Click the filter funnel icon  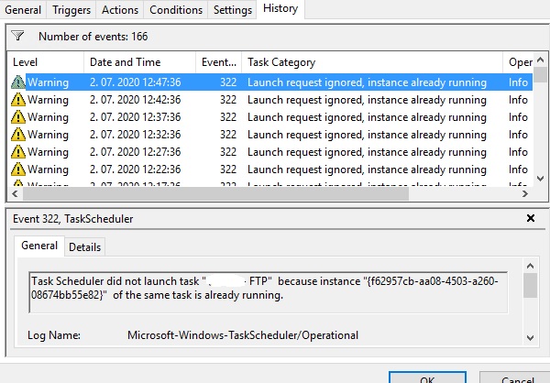coord(17,37)
